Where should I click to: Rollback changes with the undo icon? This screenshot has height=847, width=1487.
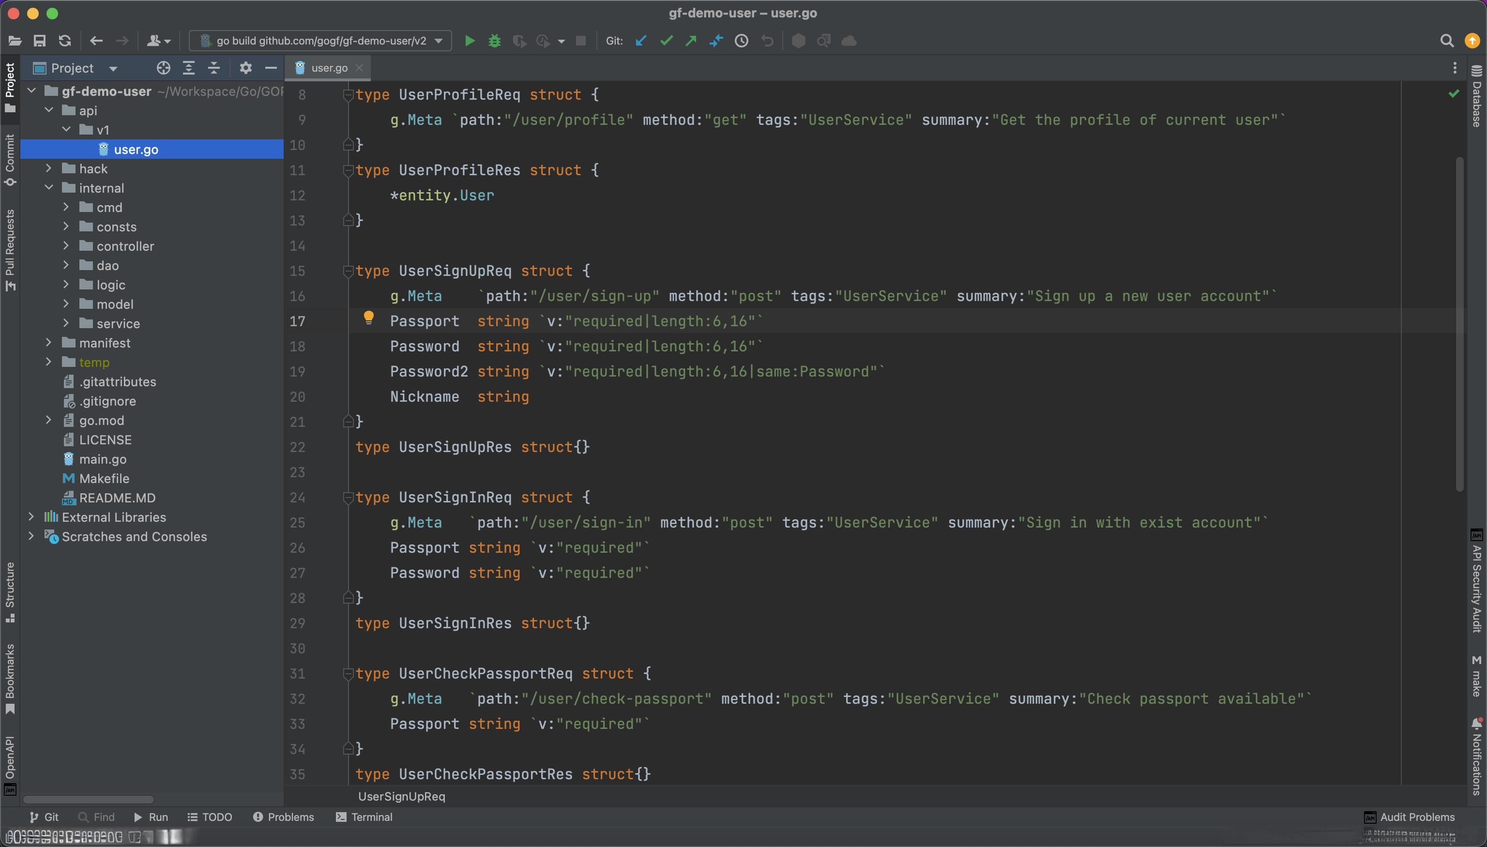[767, 41]
